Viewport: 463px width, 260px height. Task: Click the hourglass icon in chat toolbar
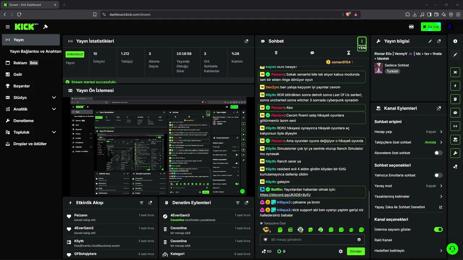pos(349,53)
